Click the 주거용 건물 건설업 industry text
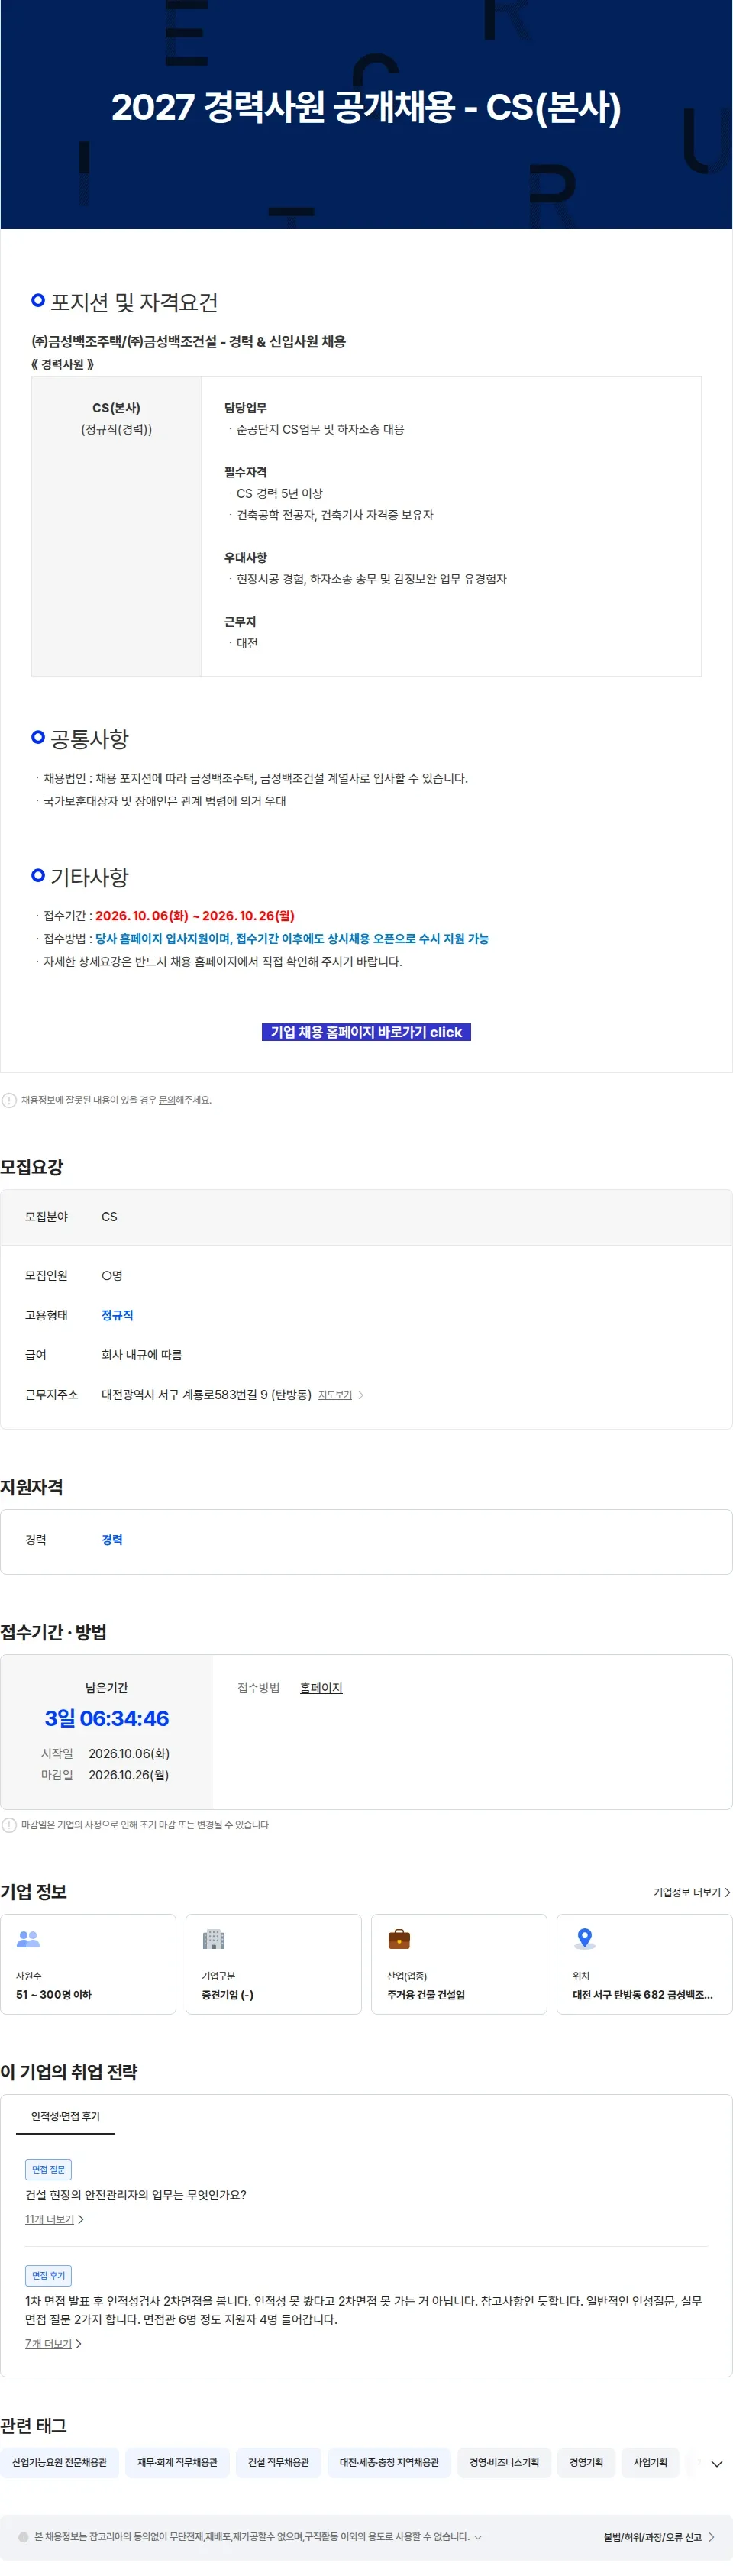 coord(426,1994)
